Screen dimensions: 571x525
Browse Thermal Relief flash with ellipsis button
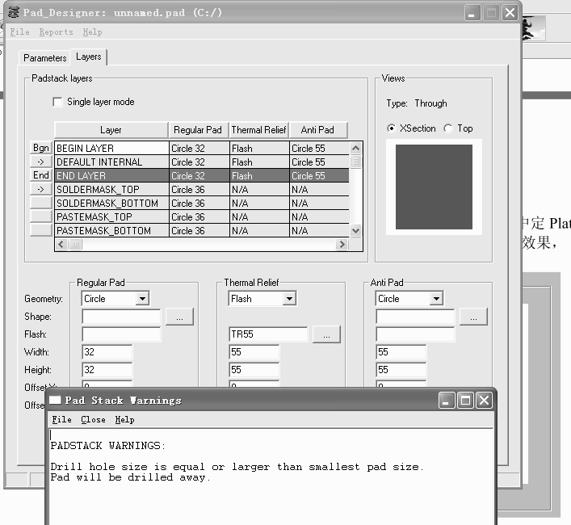pyautogui.click(x=326, y=334)
